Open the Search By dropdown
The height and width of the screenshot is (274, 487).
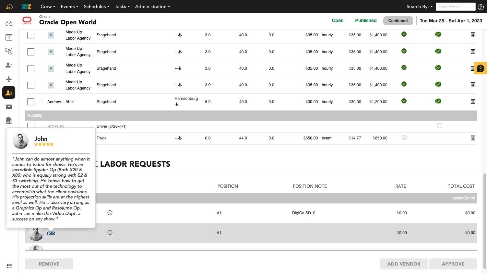pos(420,6)
